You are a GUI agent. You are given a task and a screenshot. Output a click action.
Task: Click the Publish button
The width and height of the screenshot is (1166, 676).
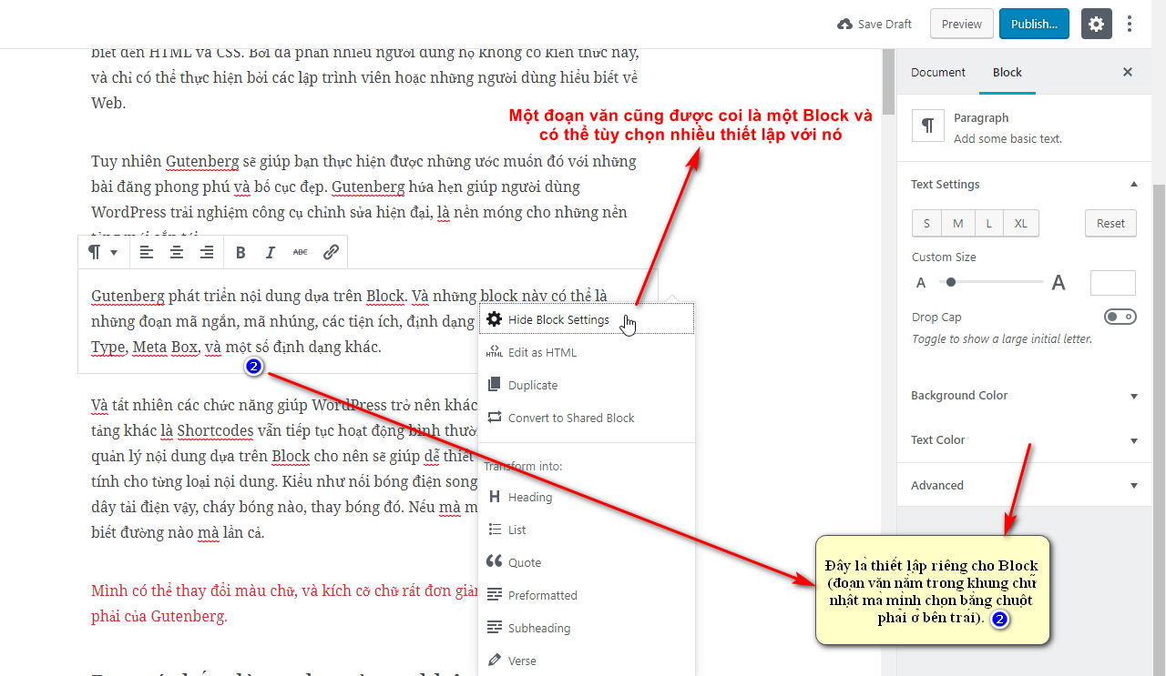pyautogui.click(x=1034, y=24)
